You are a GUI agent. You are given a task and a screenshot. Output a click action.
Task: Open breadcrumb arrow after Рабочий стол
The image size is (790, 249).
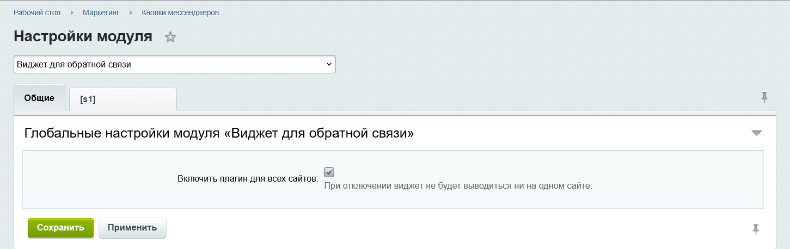[72, 13]
